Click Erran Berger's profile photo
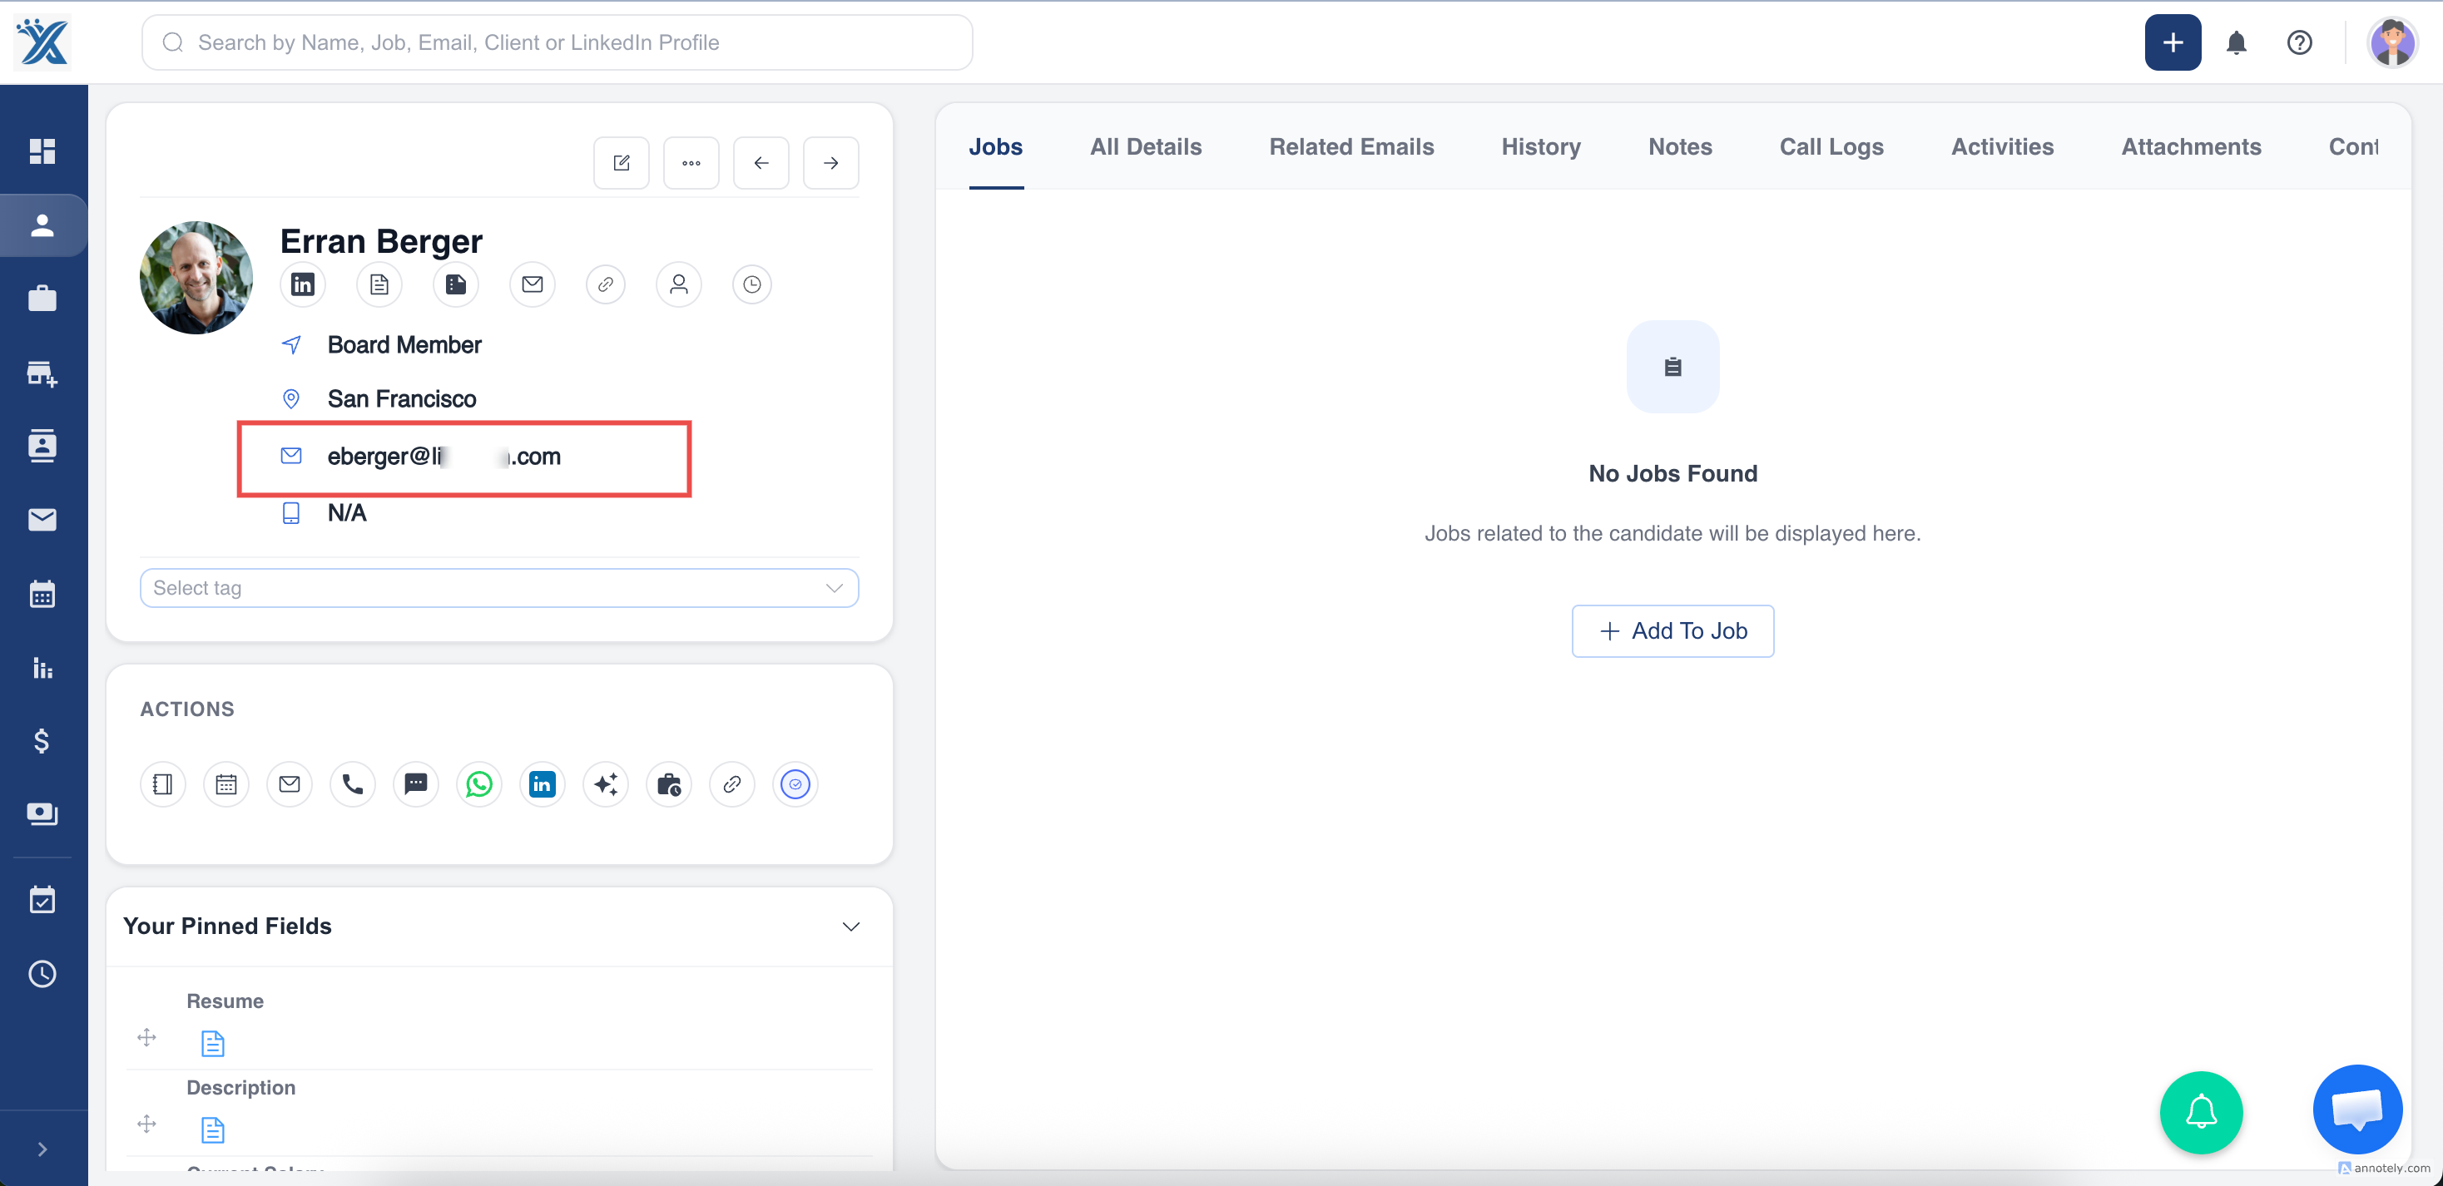The image size is (2443, 1186). pyautogui.click(x=196, y=278)
